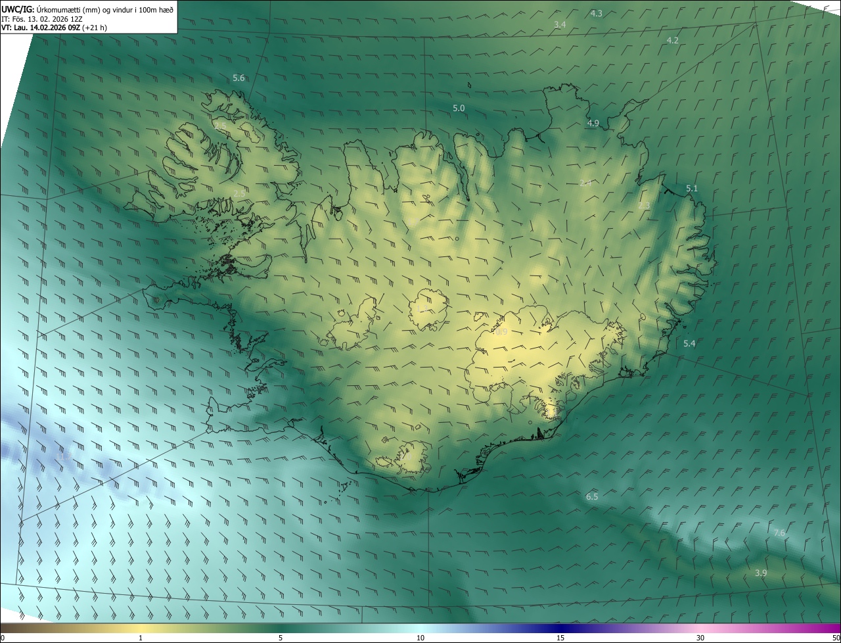Image resolution: width=841 pixels, height=643 pixels.
Task: Select the 4.9 value in the northeast
Action: (x=593, y=124)
